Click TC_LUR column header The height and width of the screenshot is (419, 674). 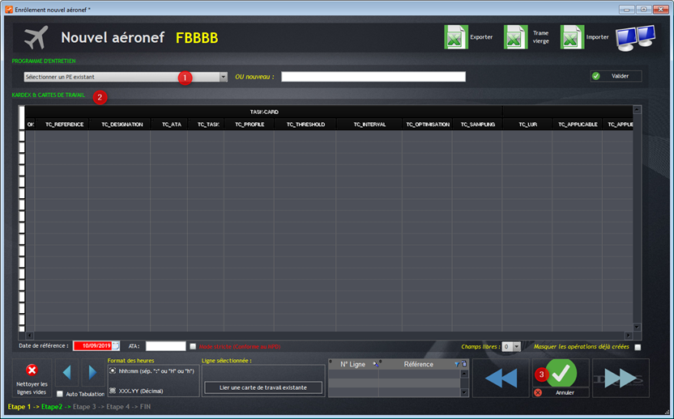(528, 125)
